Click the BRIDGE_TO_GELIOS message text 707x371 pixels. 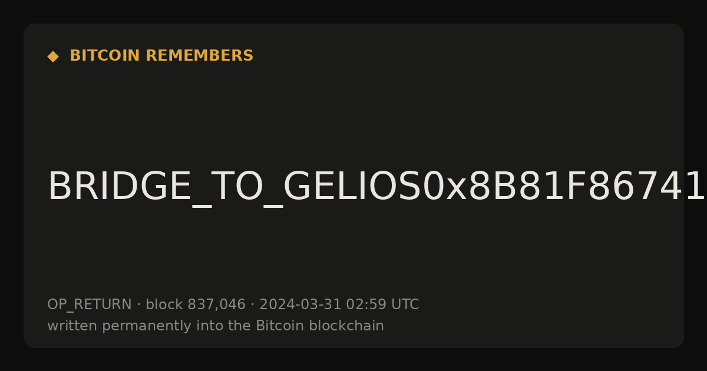(x=377, y=187)
